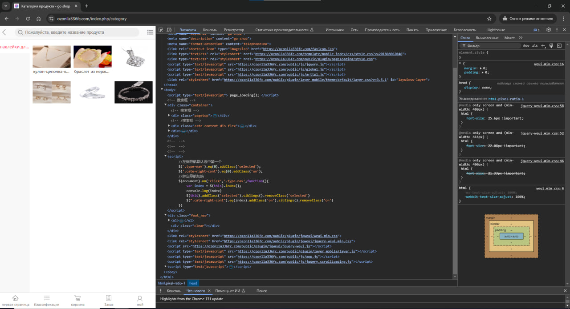Click the new style rule plus icon
This screenshot has width=570, height=309.
543,46
